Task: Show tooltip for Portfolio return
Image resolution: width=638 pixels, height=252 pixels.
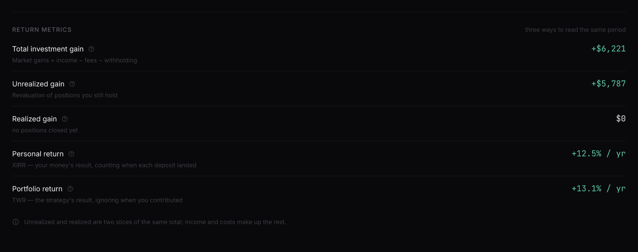Action: click(x=70, y=189)
